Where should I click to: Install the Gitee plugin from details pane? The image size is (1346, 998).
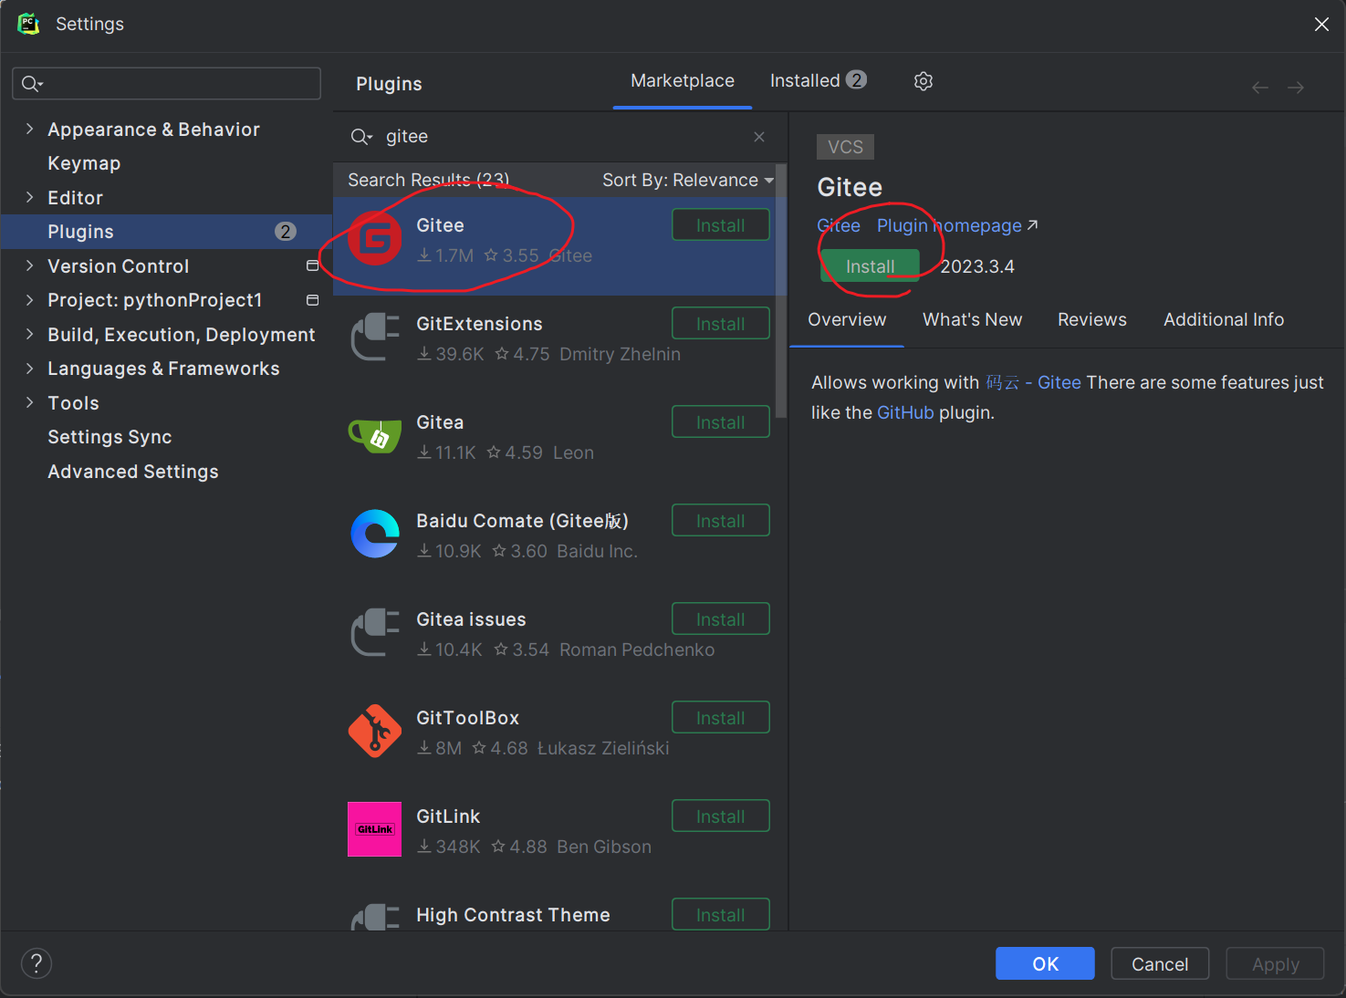coord(870,266)
